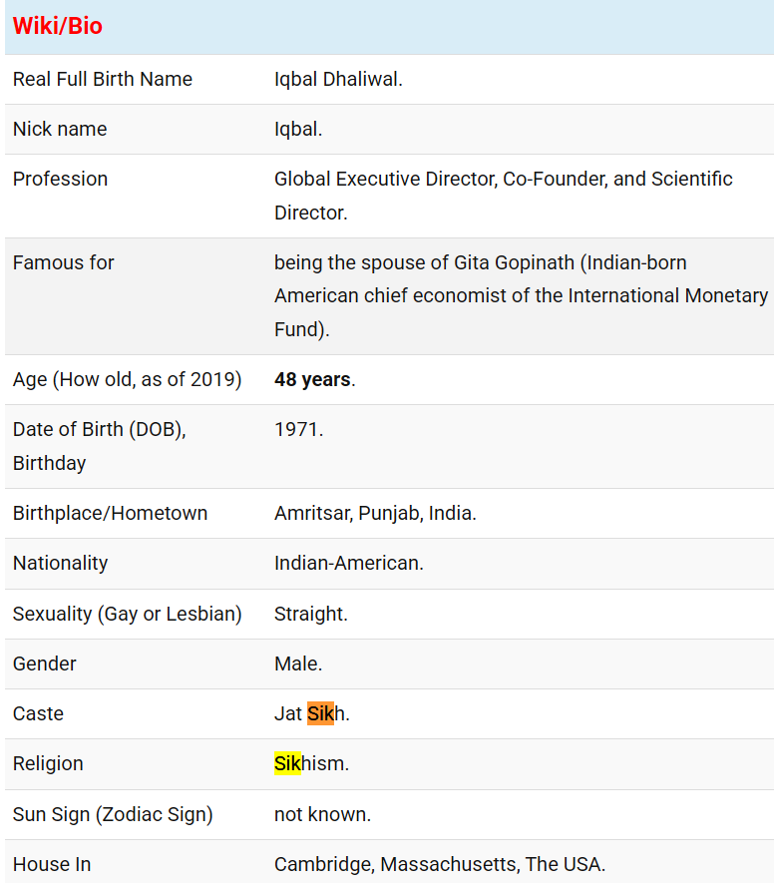Select the Age (How old, as of 2019) label

[128, 379]
